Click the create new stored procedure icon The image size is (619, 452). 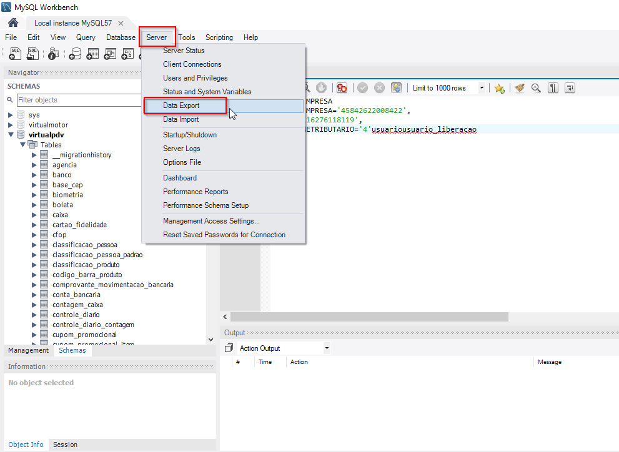[127, 54]
